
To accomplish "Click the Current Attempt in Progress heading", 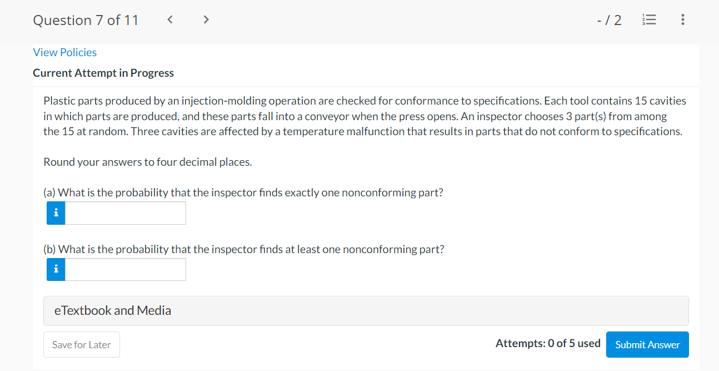I will (x=103, y=73).
